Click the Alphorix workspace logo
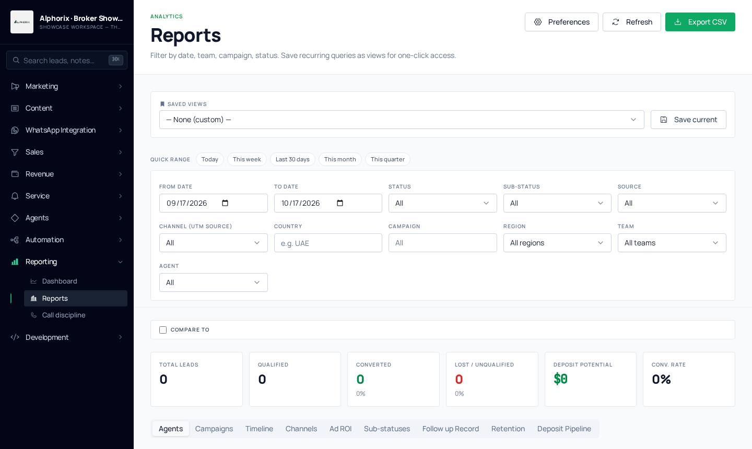The image size is (752, 449). 22,22
